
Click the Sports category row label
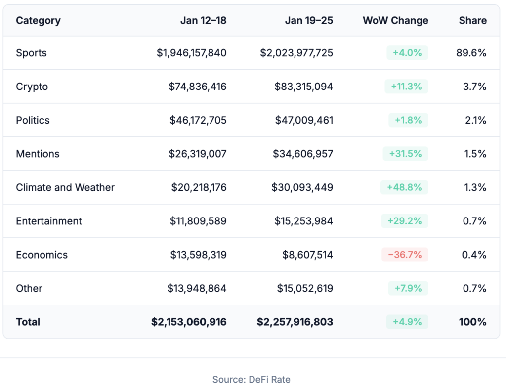pyautogui.click(x=31, y=53)
